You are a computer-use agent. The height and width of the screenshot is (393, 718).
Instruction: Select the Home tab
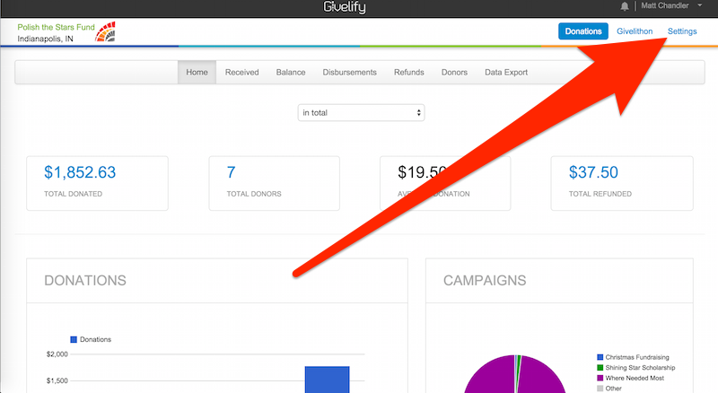pyautogui.click(x=197, y=73)
